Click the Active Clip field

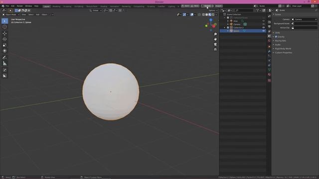click(305, 28)
